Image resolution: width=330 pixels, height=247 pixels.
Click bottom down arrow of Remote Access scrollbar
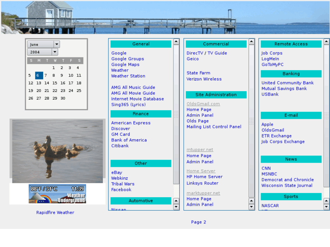tap(326, 207)
